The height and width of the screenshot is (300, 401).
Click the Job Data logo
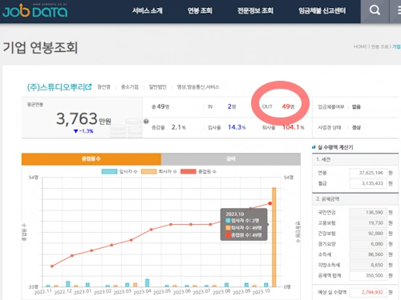click(x=34, y=10)
